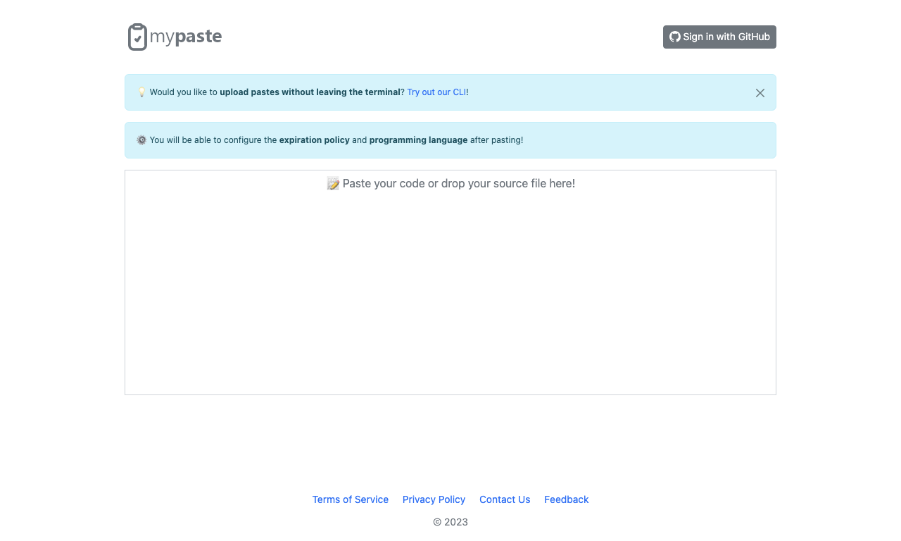
Task: Click 'upload pastes without leaving the terminal' text
Action: click(x=310, y=92)
